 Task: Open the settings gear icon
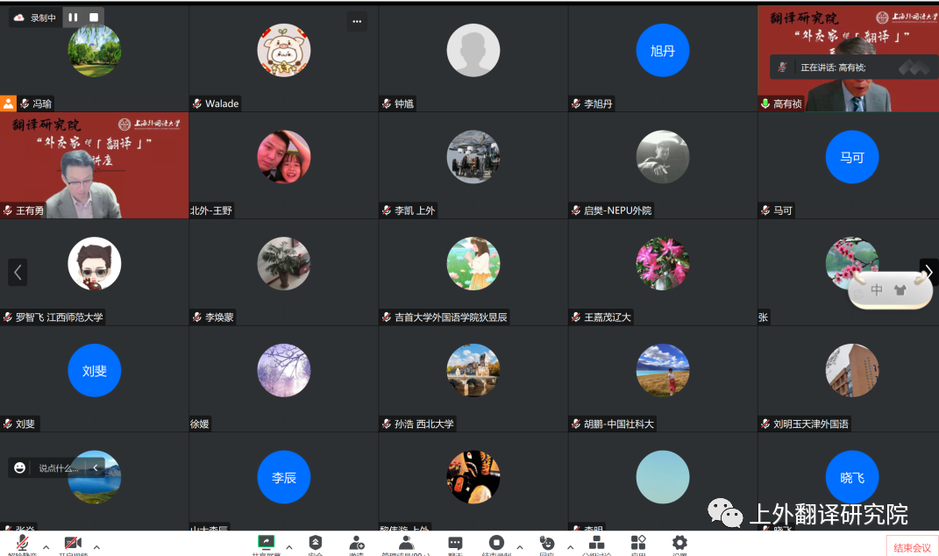[679, 543]
